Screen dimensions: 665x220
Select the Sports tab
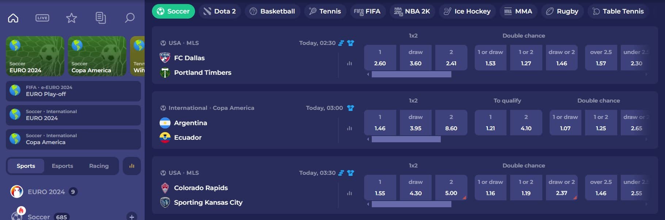[x=26, y=166]
